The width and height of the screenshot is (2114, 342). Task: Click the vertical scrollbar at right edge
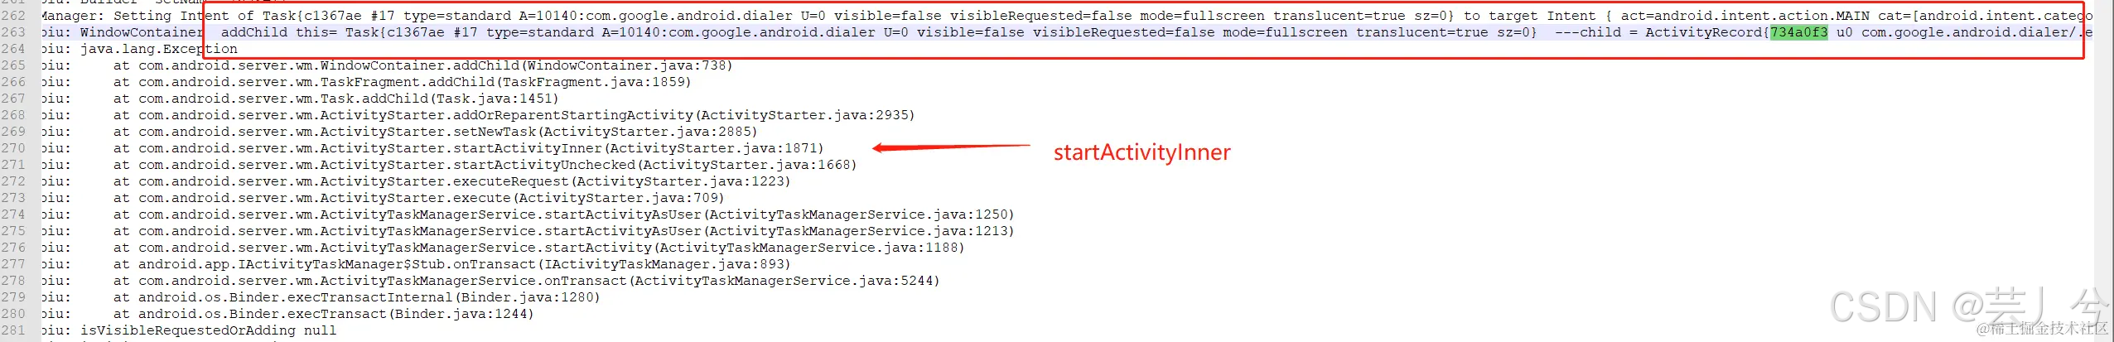[2103, 171]
